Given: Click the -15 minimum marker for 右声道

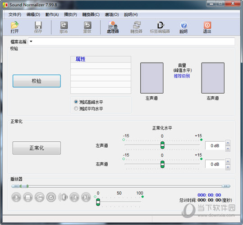Looking at the screenshot, I should click(x=124, y=159).
